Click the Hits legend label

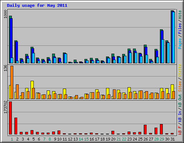tap(180, 15)
